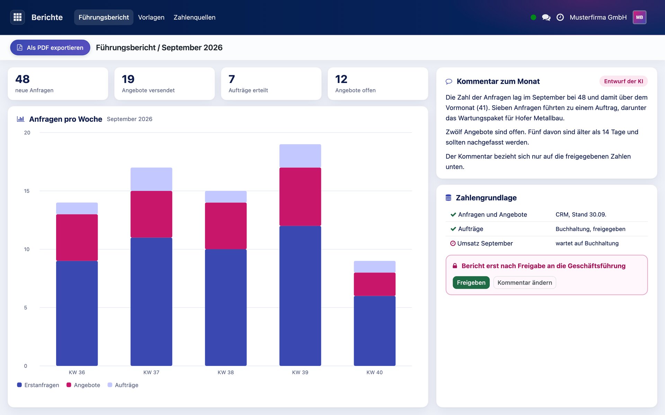Screen dimensions: 665x415
Task: Click Musterfirma GmbH company name
Action: (x=598, y=17)
